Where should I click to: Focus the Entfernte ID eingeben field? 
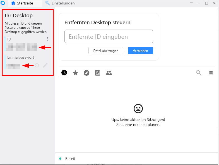click(109, 37)
